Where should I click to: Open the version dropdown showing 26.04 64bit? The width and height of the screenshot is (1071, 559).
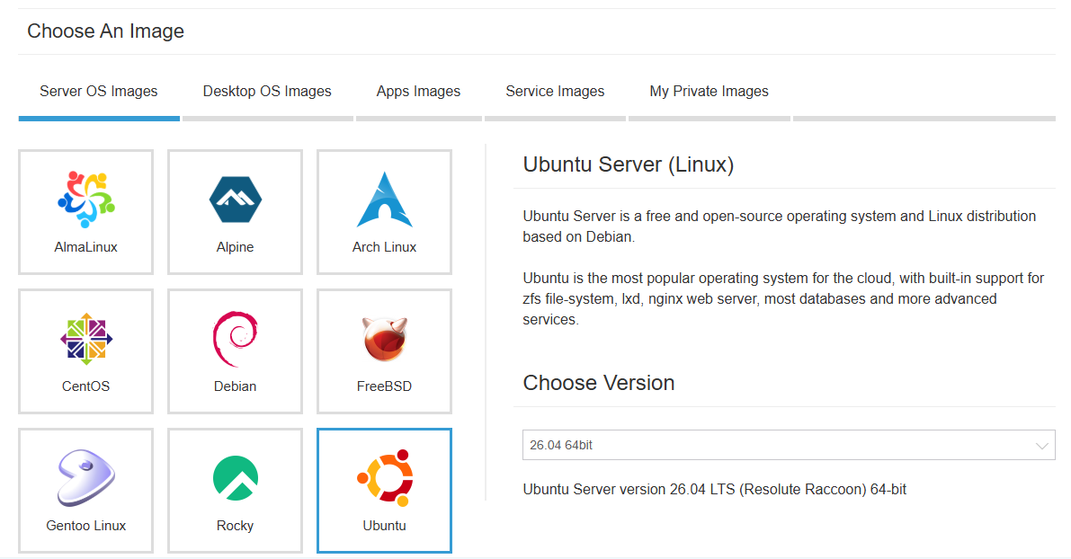tap(789, 445)
